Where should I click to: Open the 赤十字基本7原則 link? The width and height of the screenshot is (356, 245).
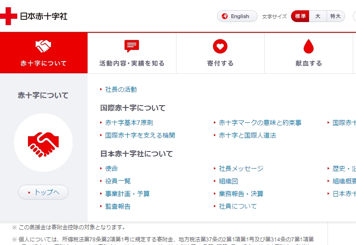[129, 123]
